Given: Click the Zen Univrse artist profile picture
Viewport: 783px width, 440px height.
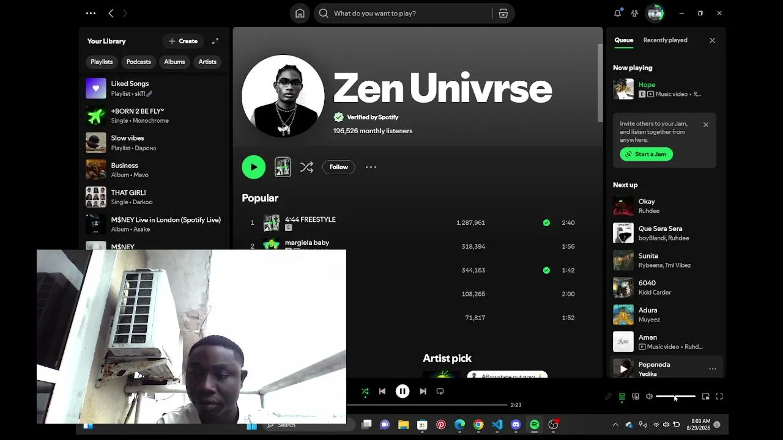Looking at the screenshot, I should 283,96.
